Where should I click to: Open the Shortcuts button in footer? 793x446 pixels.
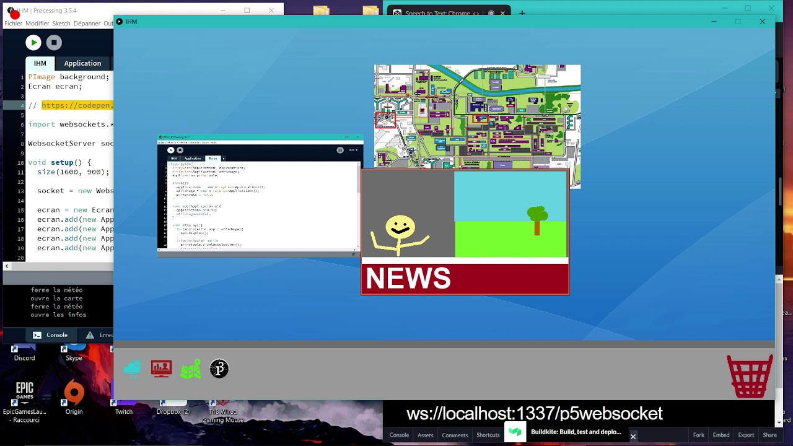coord(488,435)
